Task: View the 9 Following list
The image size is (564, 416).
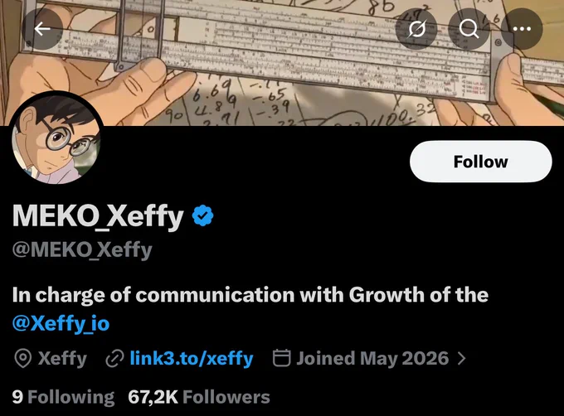Action: 63,397
